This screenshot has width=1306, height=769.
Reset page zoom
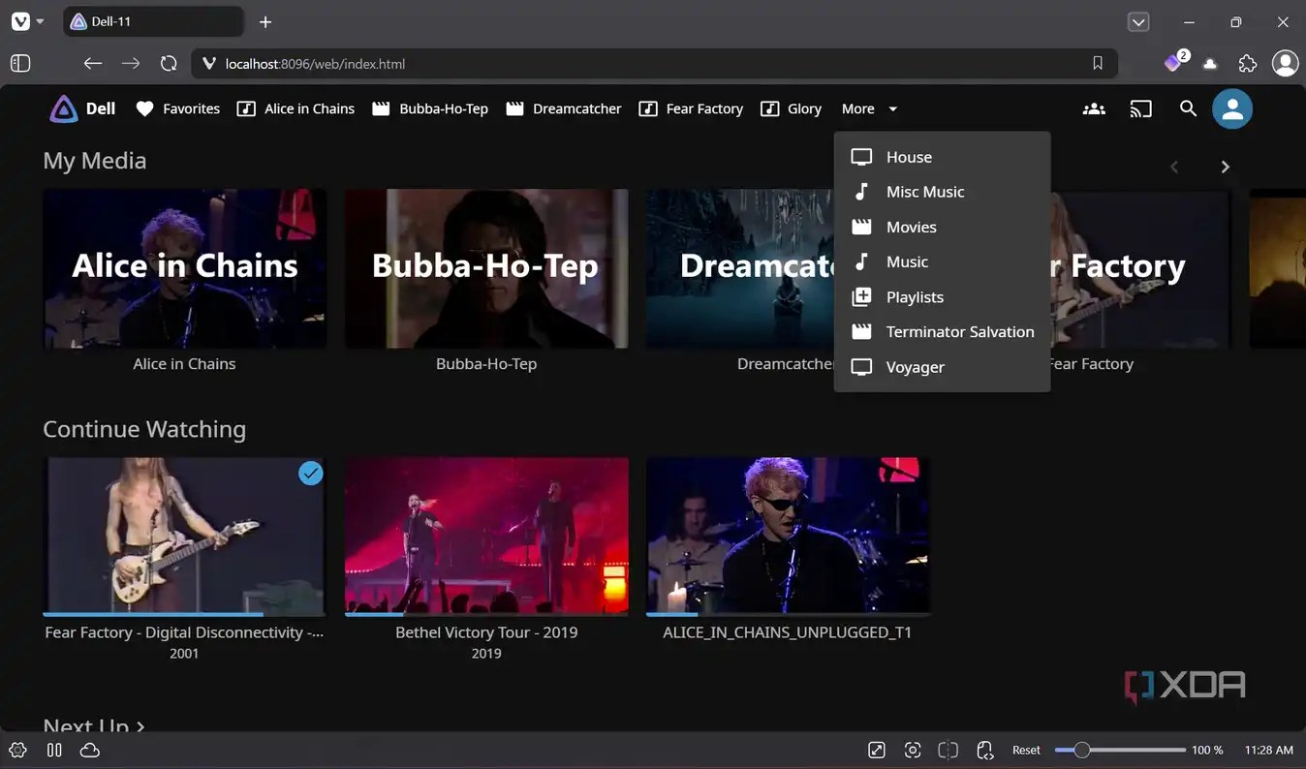tap(1026, 750)
